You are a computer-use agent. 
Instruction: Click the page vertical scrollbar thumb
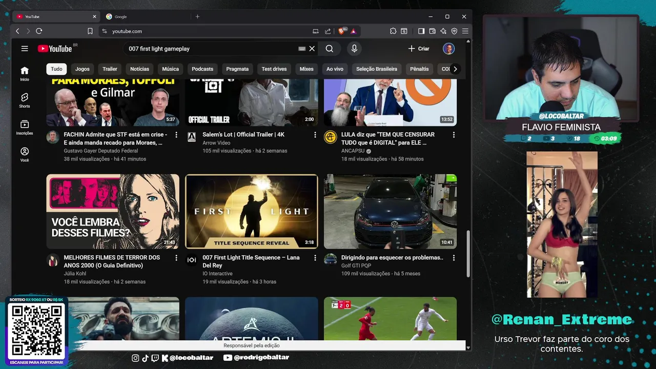468,254
